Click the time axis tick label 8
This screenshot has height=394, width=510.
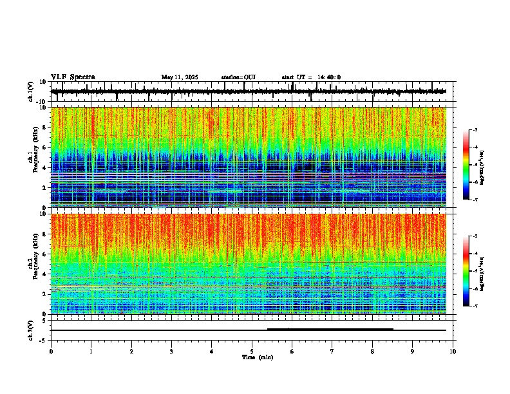click(372, 352)
